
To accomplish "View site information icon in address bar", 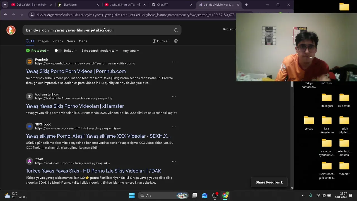I will click(x=32, y=15).
